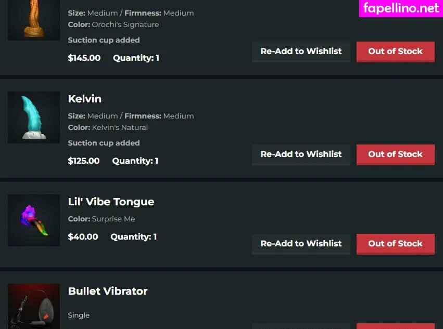Re-Add the $145.00 item to wishlist
Screen dimensions: 443x329
coord(301,51)
